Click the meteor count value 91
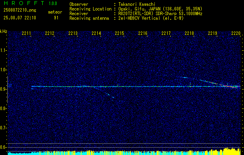This screenshot has height=155, width=244. (56, 18)
